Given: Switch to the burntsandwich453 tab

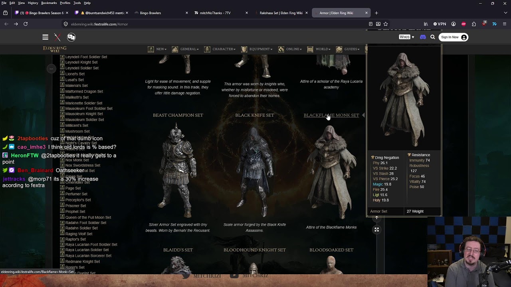Looking at the screenshot, I should [101, 13].
